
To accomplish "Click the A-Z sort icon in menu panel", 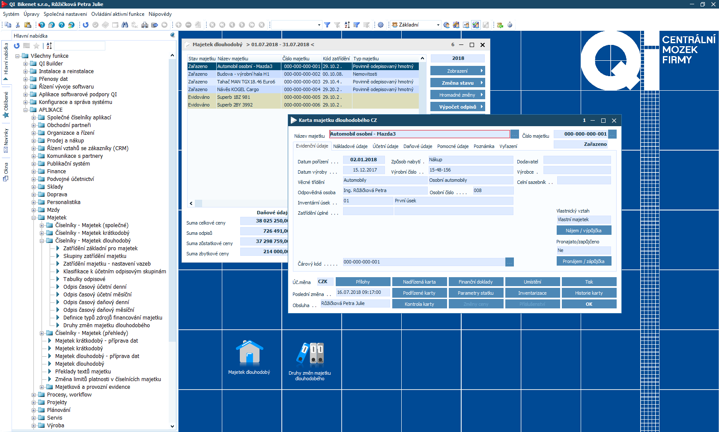I will (x=49, y=46).
